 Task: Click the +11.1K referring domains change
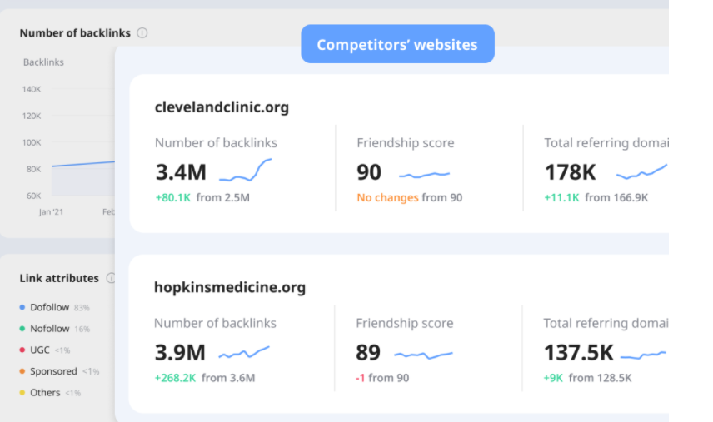tap(561, 197)
